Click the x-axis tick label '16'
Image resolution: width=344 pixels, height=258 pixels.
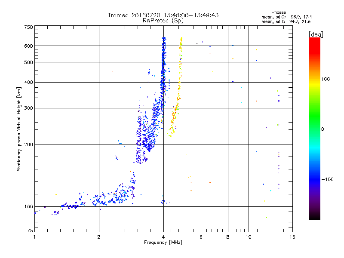292,237
